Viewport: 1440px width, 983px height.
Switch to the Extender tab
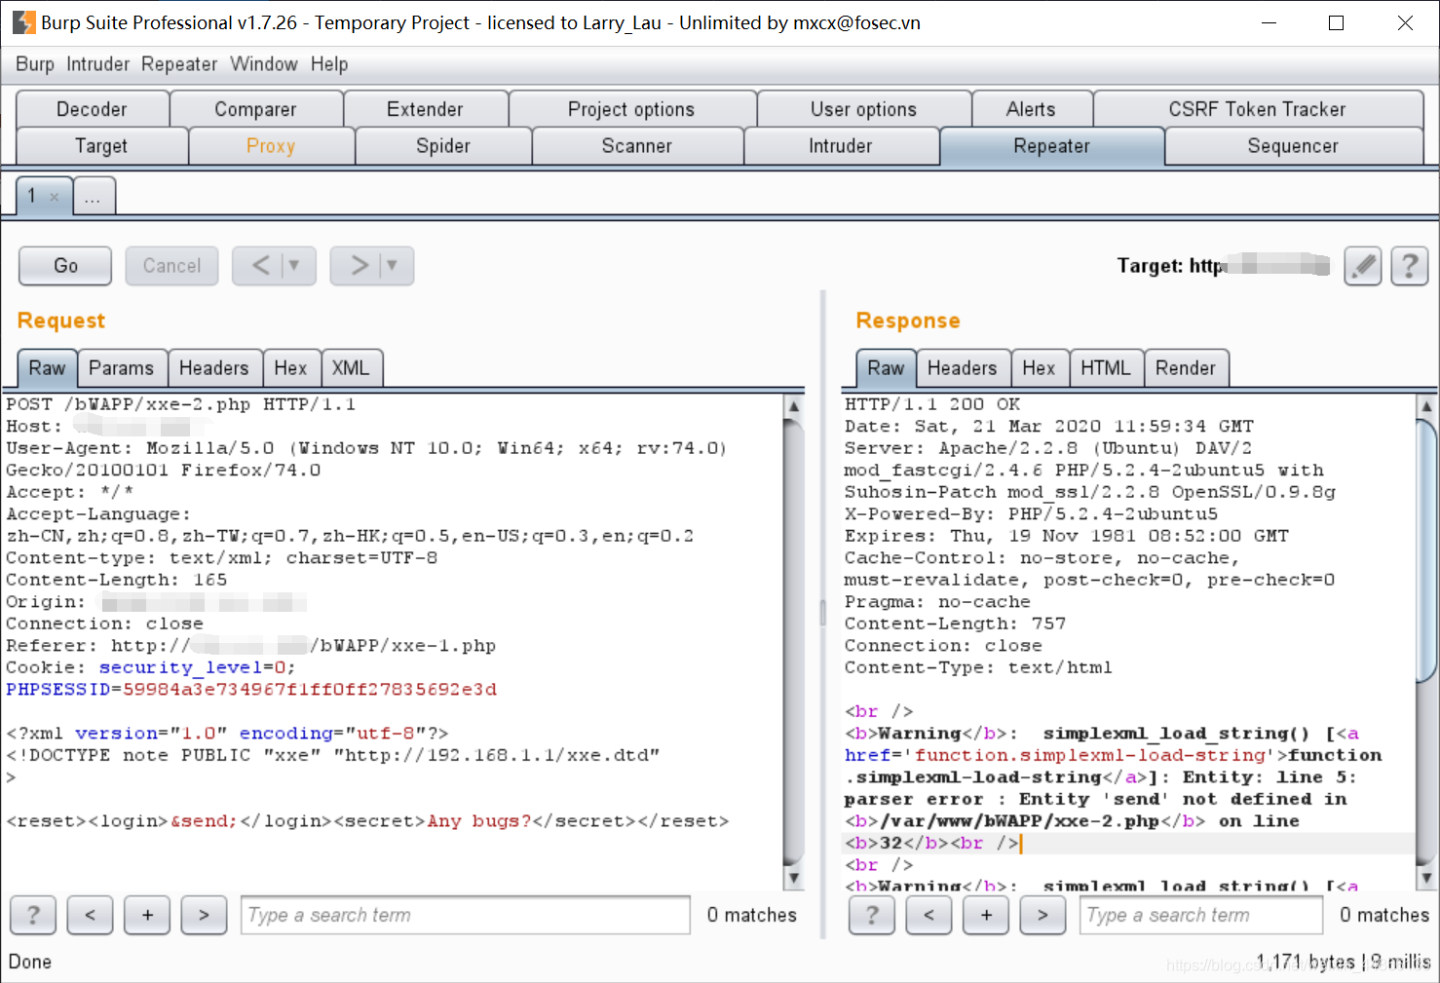coord(425,109)
